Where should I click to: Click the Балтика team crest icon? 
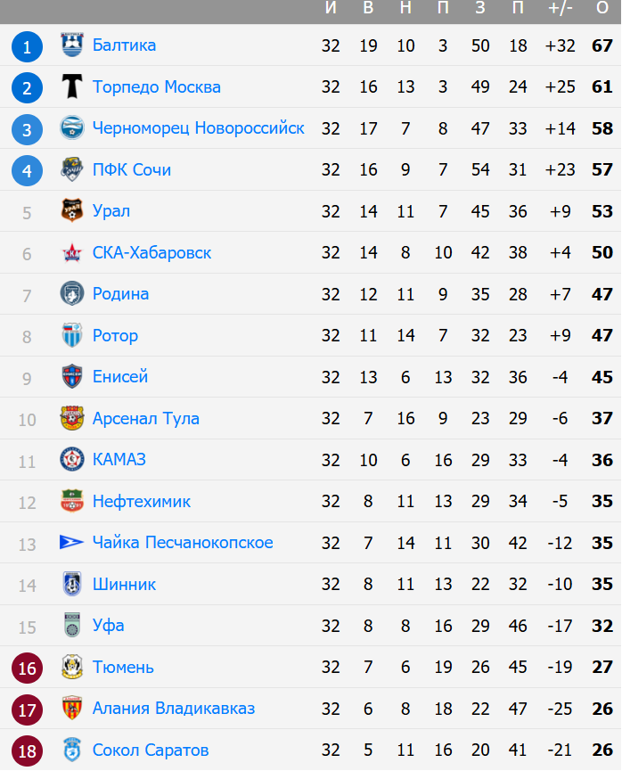point(72,45)
